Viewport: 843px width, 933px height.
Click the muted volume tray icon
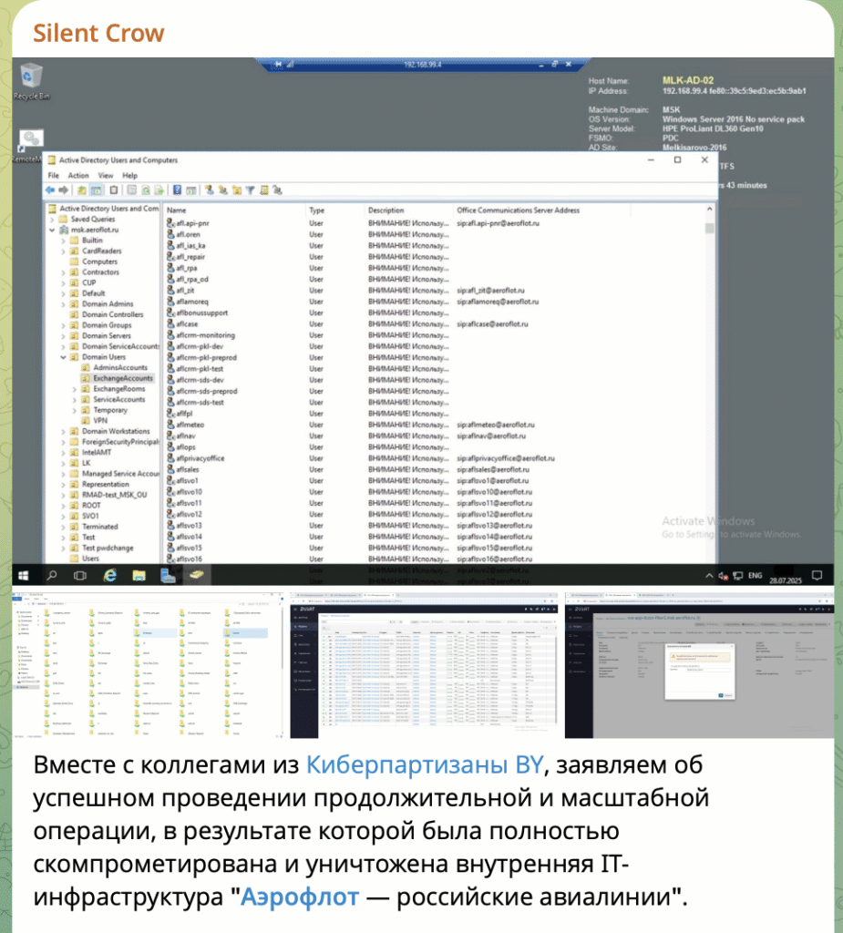coord(724,576)
